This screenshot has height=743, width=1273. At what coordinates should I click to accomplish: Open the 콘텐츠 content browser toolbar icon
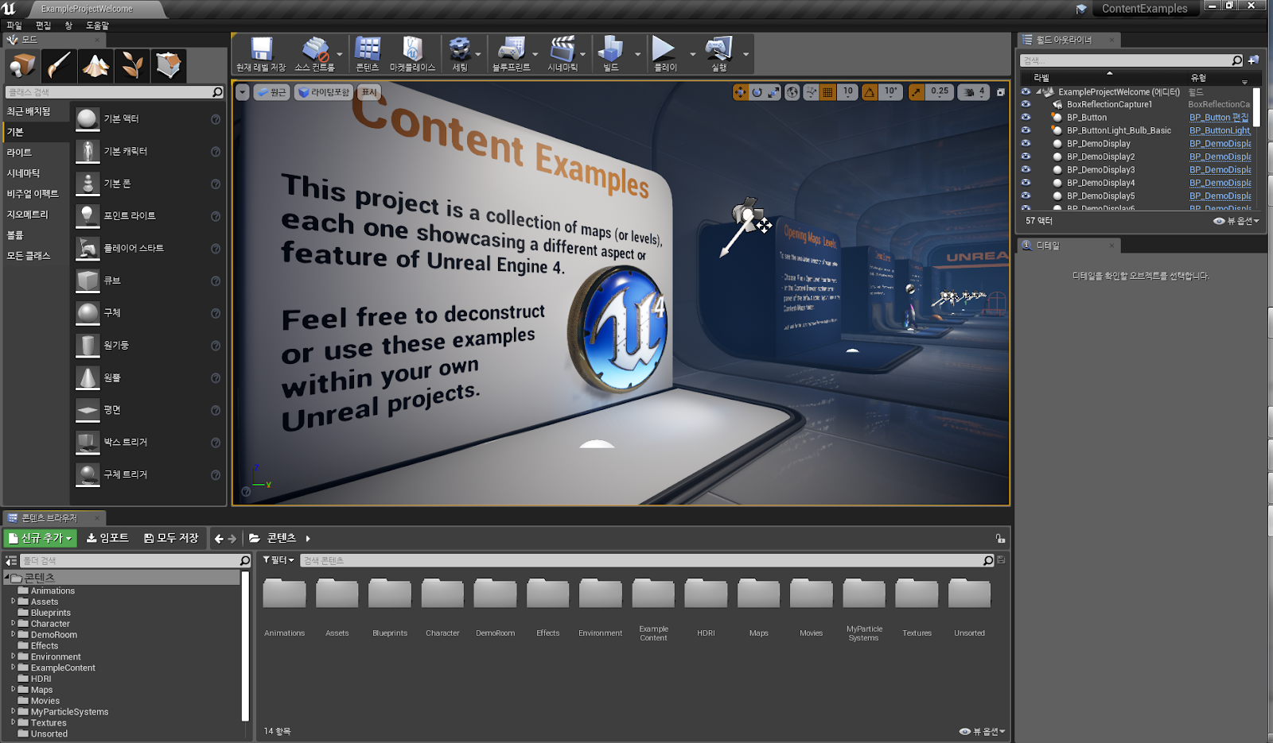click(x=368, y=54)
